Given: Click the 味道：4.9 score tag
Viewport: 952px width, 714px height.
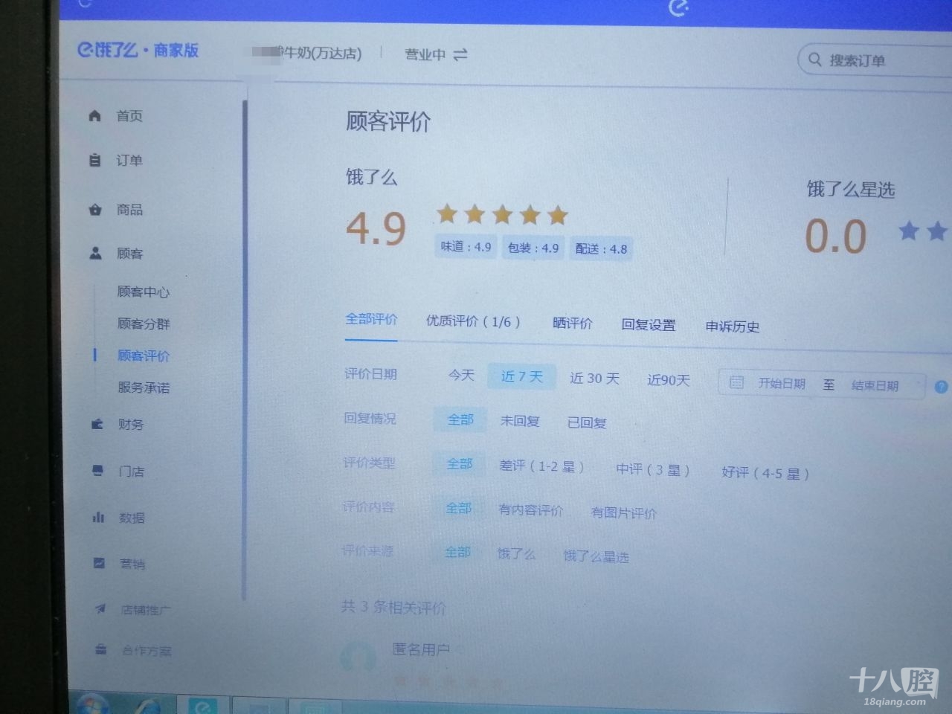Looking at the screenshot, I should (466, 247).
